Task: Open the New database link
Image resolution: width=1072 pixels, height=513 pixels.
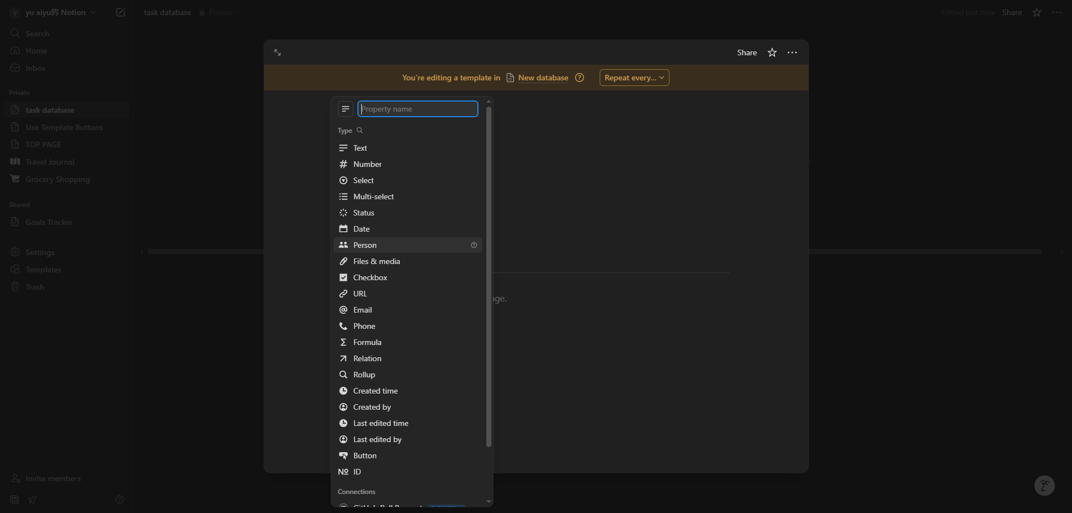Action: pyautogui.click(x=537, y=78)
